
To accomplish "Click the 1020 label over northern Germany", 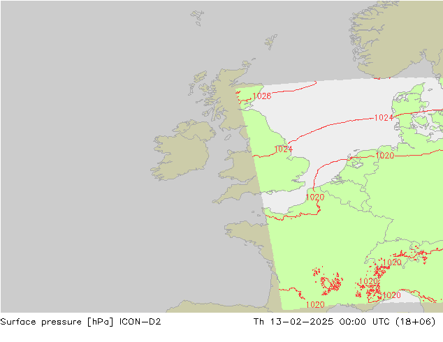I will [x=385, y=156].
